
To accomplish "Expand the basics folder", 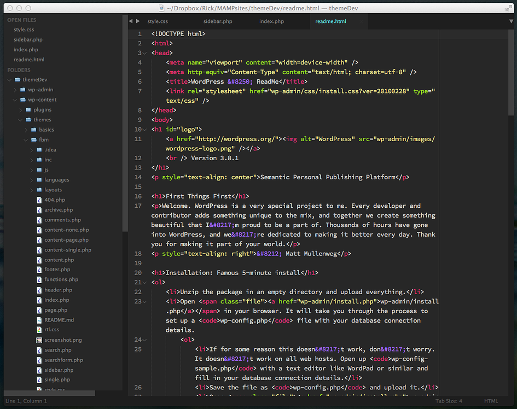I will (26, 130).
